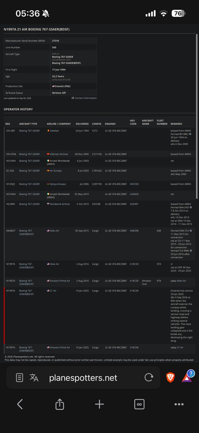Select the Kenya Airways airline link
The width and height of the screenshot is (199, 433).
pos(57,184)
